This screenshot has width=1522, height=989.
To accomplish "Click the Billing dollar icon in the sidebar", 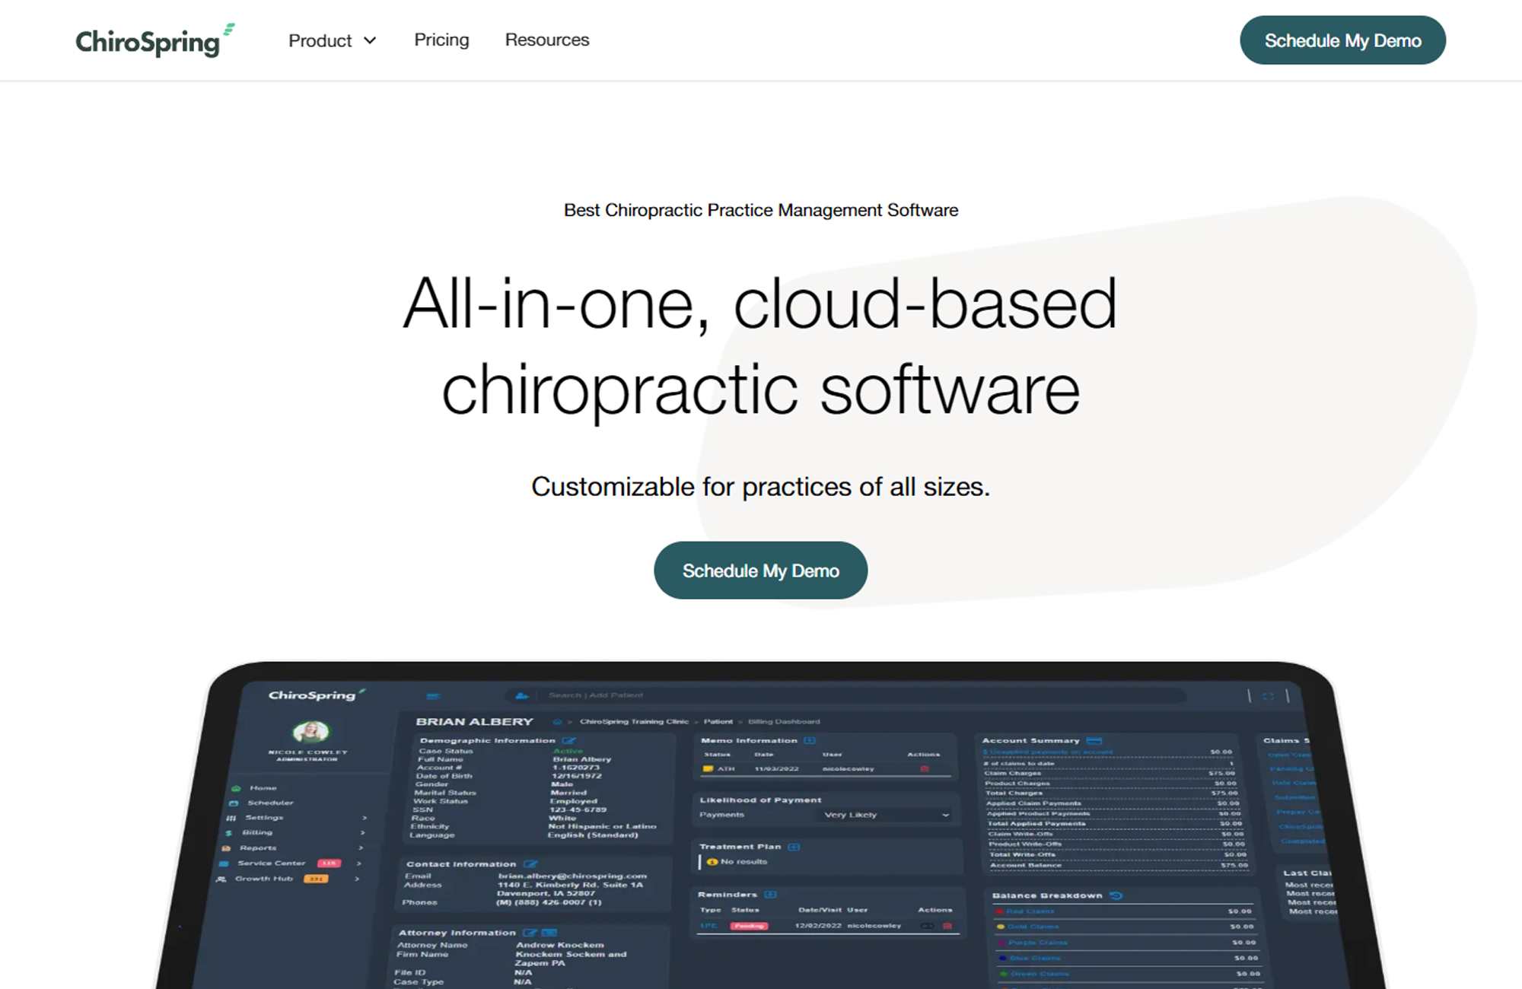I will click(229, 833).
